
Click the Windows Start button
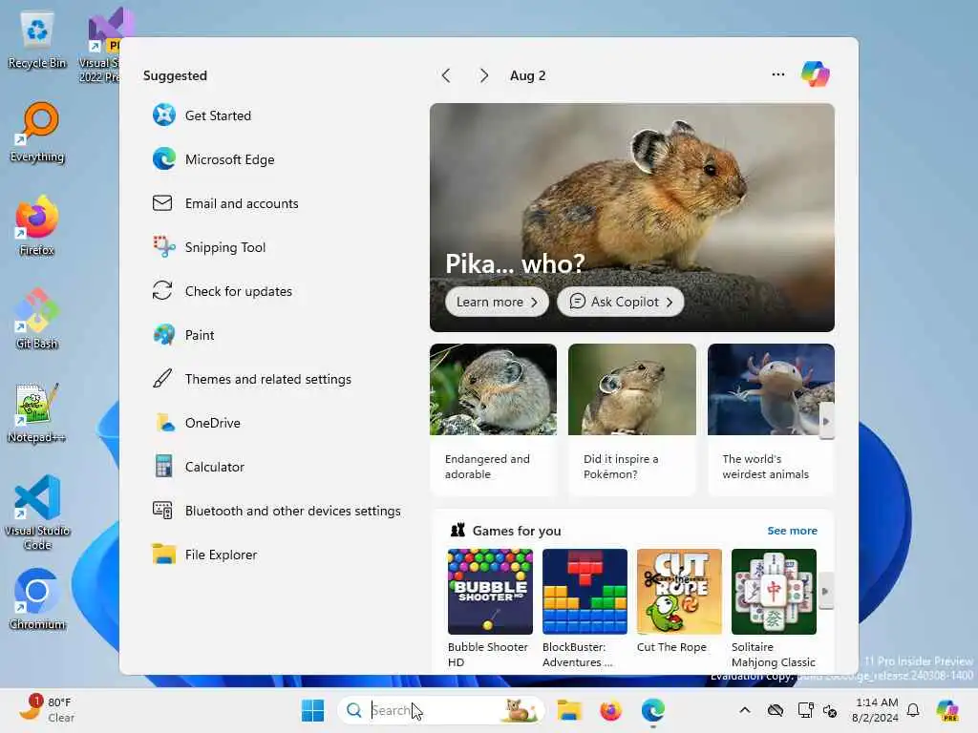312,710
